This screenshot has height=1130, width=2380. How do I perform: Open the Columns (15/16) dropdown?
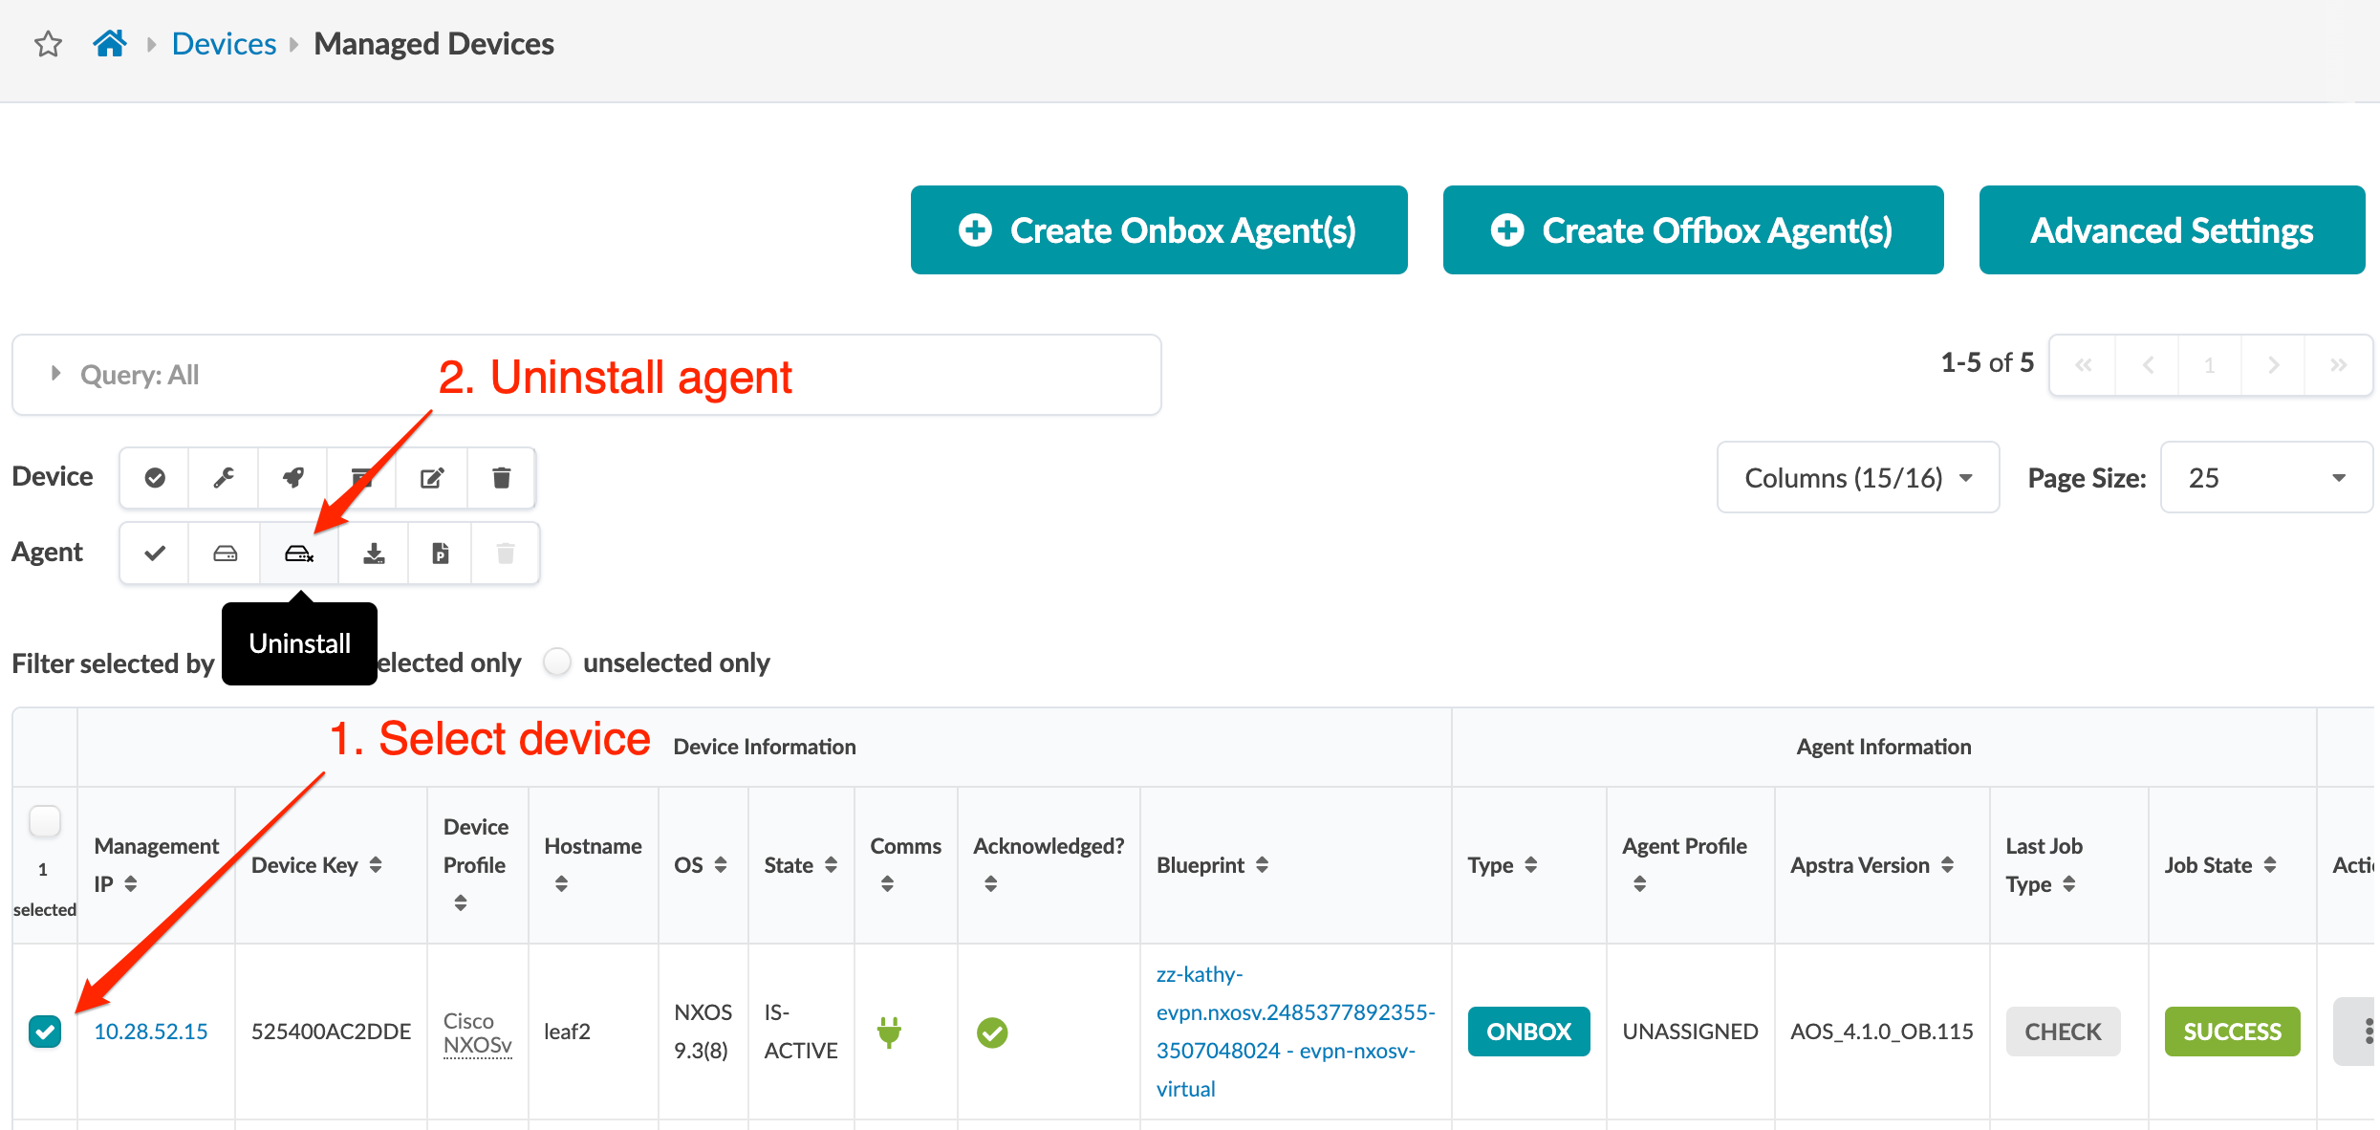pyautogui.click(x=1857, y=477)
